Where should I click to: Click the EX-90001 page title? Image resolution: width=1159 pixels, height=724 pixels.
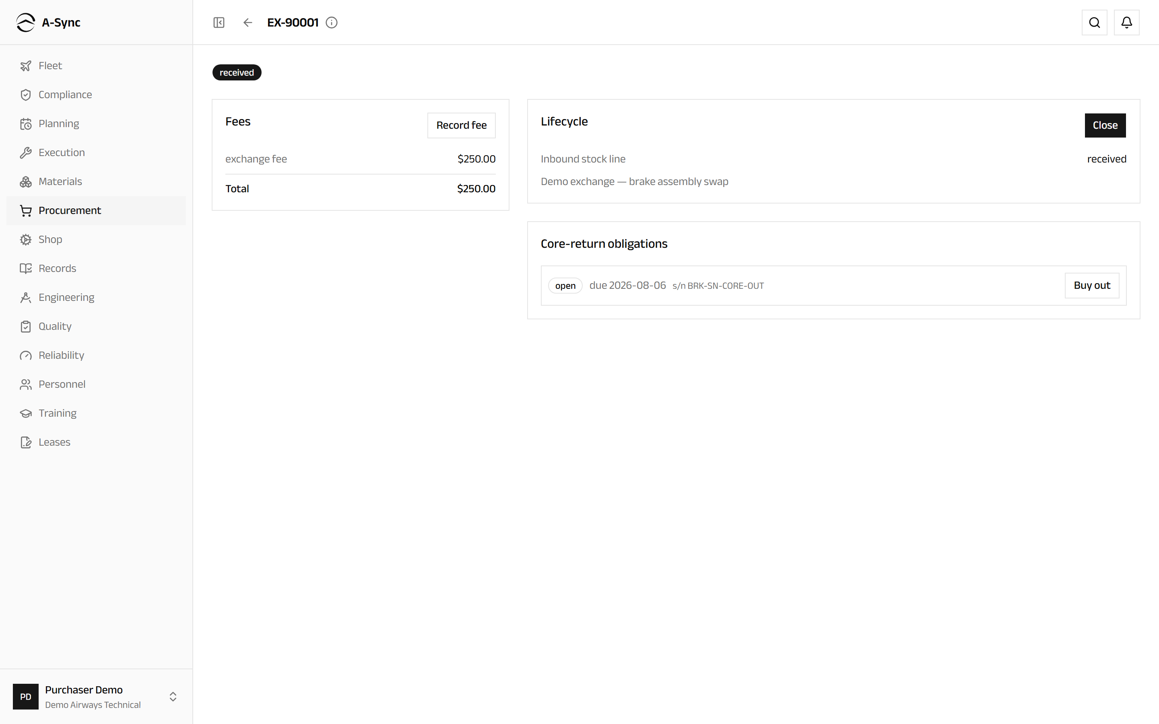[x=293, y=23]
